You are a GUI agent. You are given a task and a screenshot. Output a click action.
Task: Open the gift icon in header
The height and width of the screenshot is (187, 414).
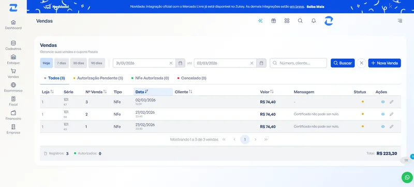[x=274, y=21]
